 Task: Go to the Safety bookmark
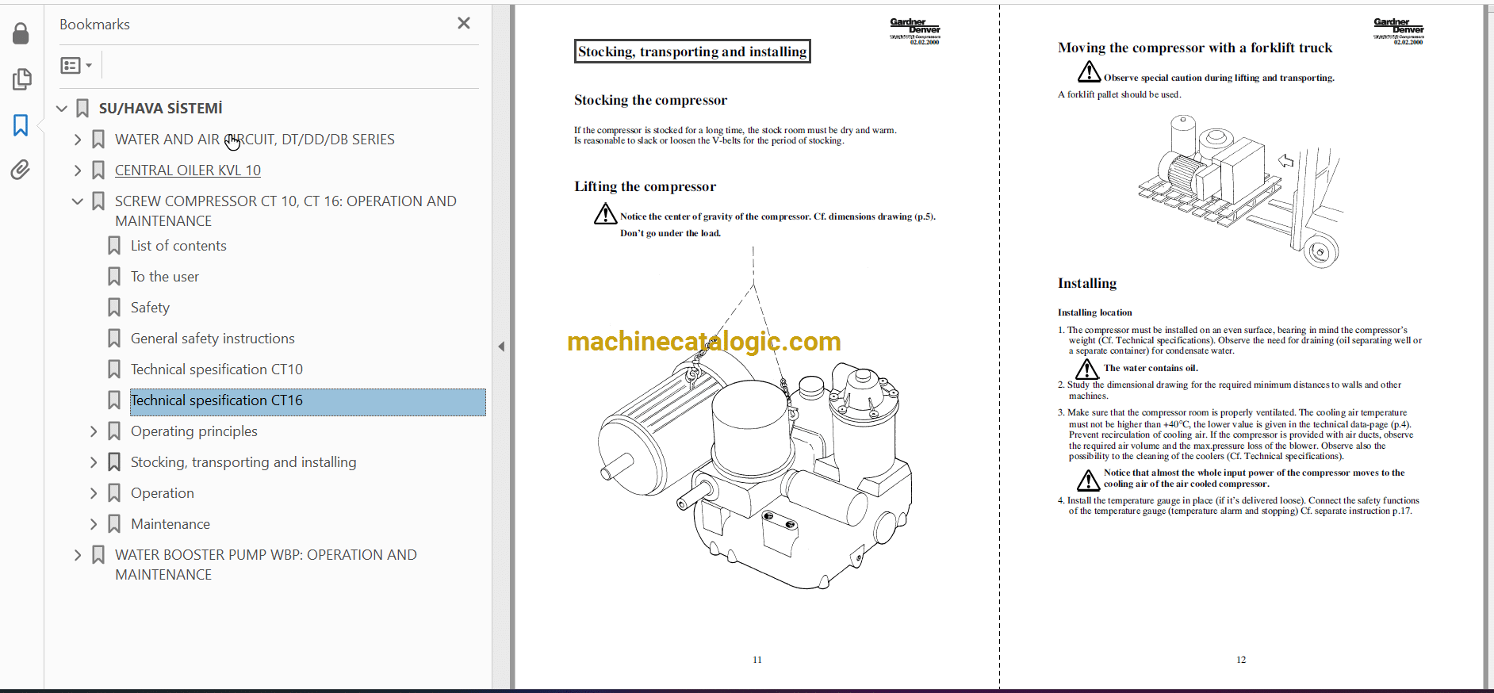[150, 308]
